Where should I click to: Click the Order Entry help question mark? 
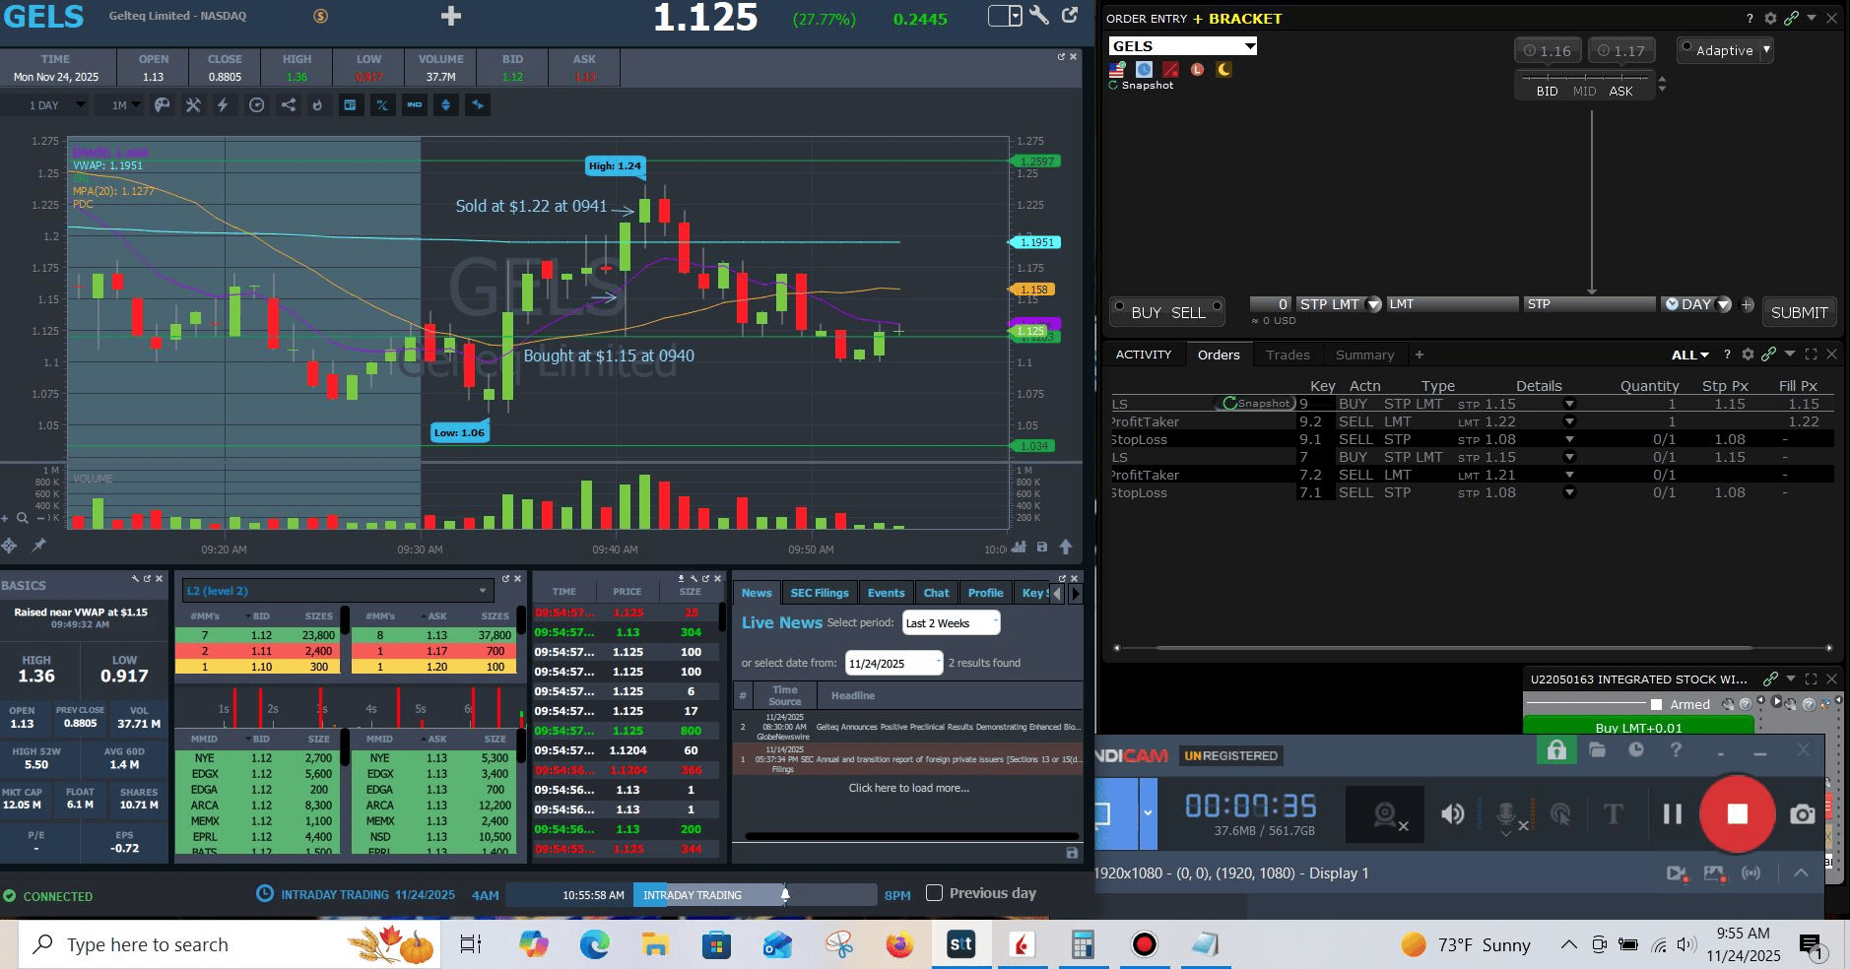(x=1750, y=18)
